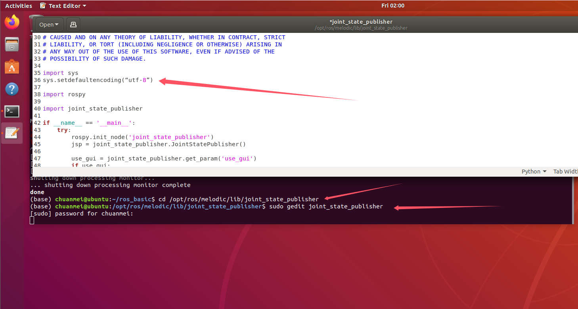
Task: Launch Firefox from the dock
Action: (x=11, y=23)
